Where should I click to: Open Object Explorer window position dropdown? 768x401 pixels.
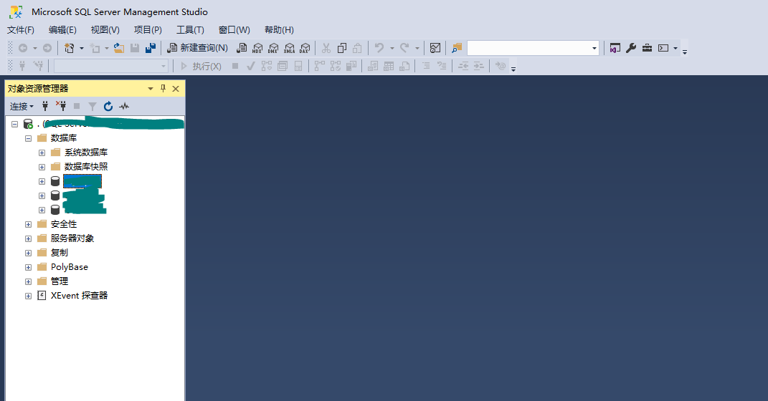click(151, 89)
